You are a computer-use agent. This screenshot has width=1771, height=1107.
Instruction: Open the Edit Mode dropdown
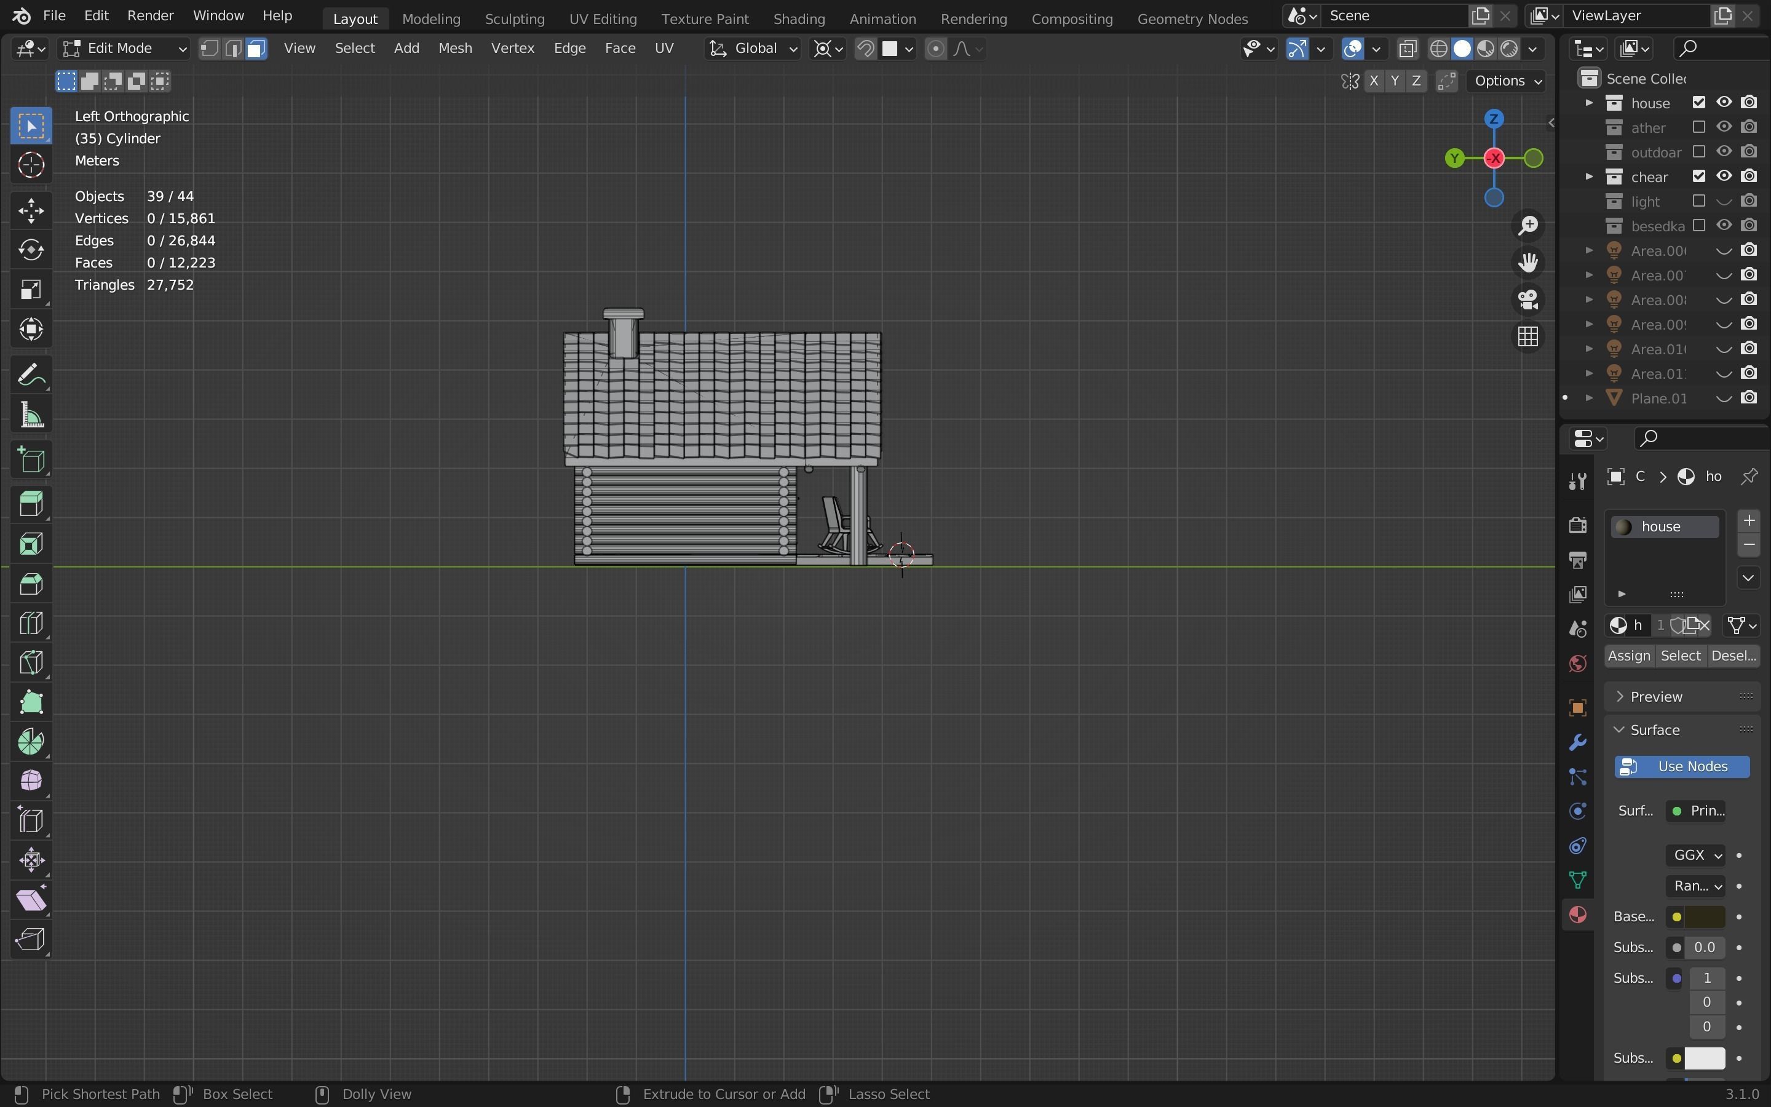124,49
